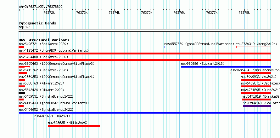Screen dimensions: 280x138
Task: Click the red bar under esv3605463
Action: [x=22, y=67]
